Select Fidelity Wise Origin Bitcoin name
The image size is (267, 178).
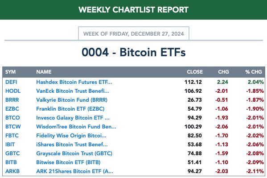71,135
